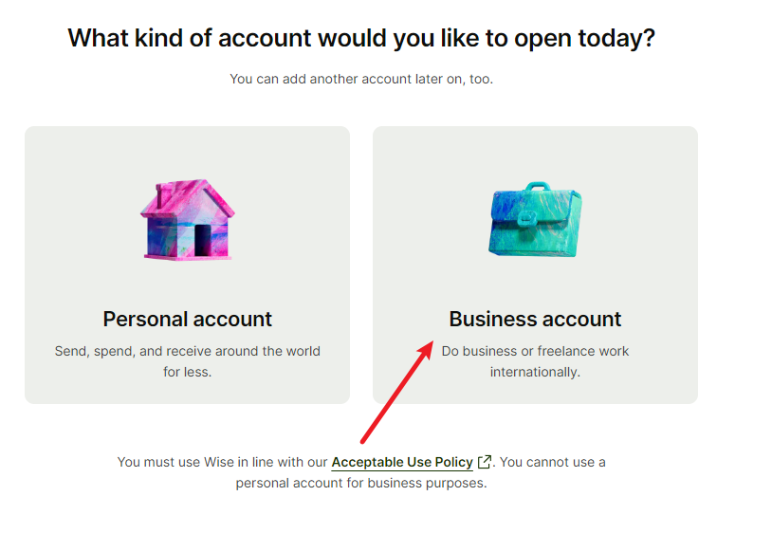This screenshot has width=772, height=533.
Task: Click the 'Send, spend, and receive' description
Action: 187,351
